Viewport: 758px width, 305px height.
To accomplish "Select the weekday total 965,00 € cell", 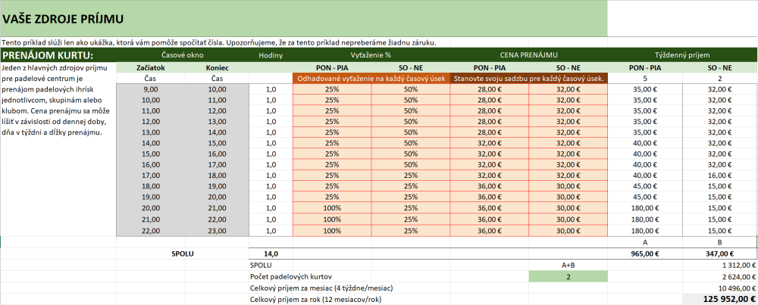I will point(644,254).
